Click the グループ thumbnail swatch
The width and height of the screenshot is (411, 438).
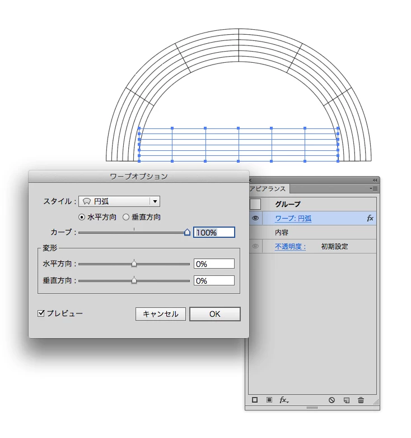point(255,204)
